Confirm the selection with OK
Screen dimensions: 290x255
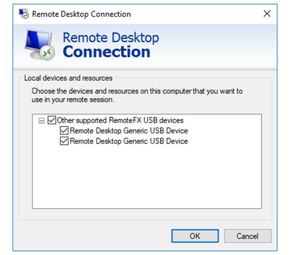pos(195,236)
